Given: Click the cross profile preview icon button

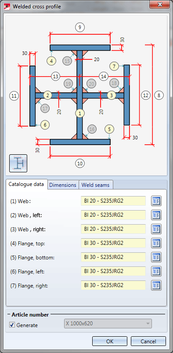Looking at the screenshot, I should point(18,163).
